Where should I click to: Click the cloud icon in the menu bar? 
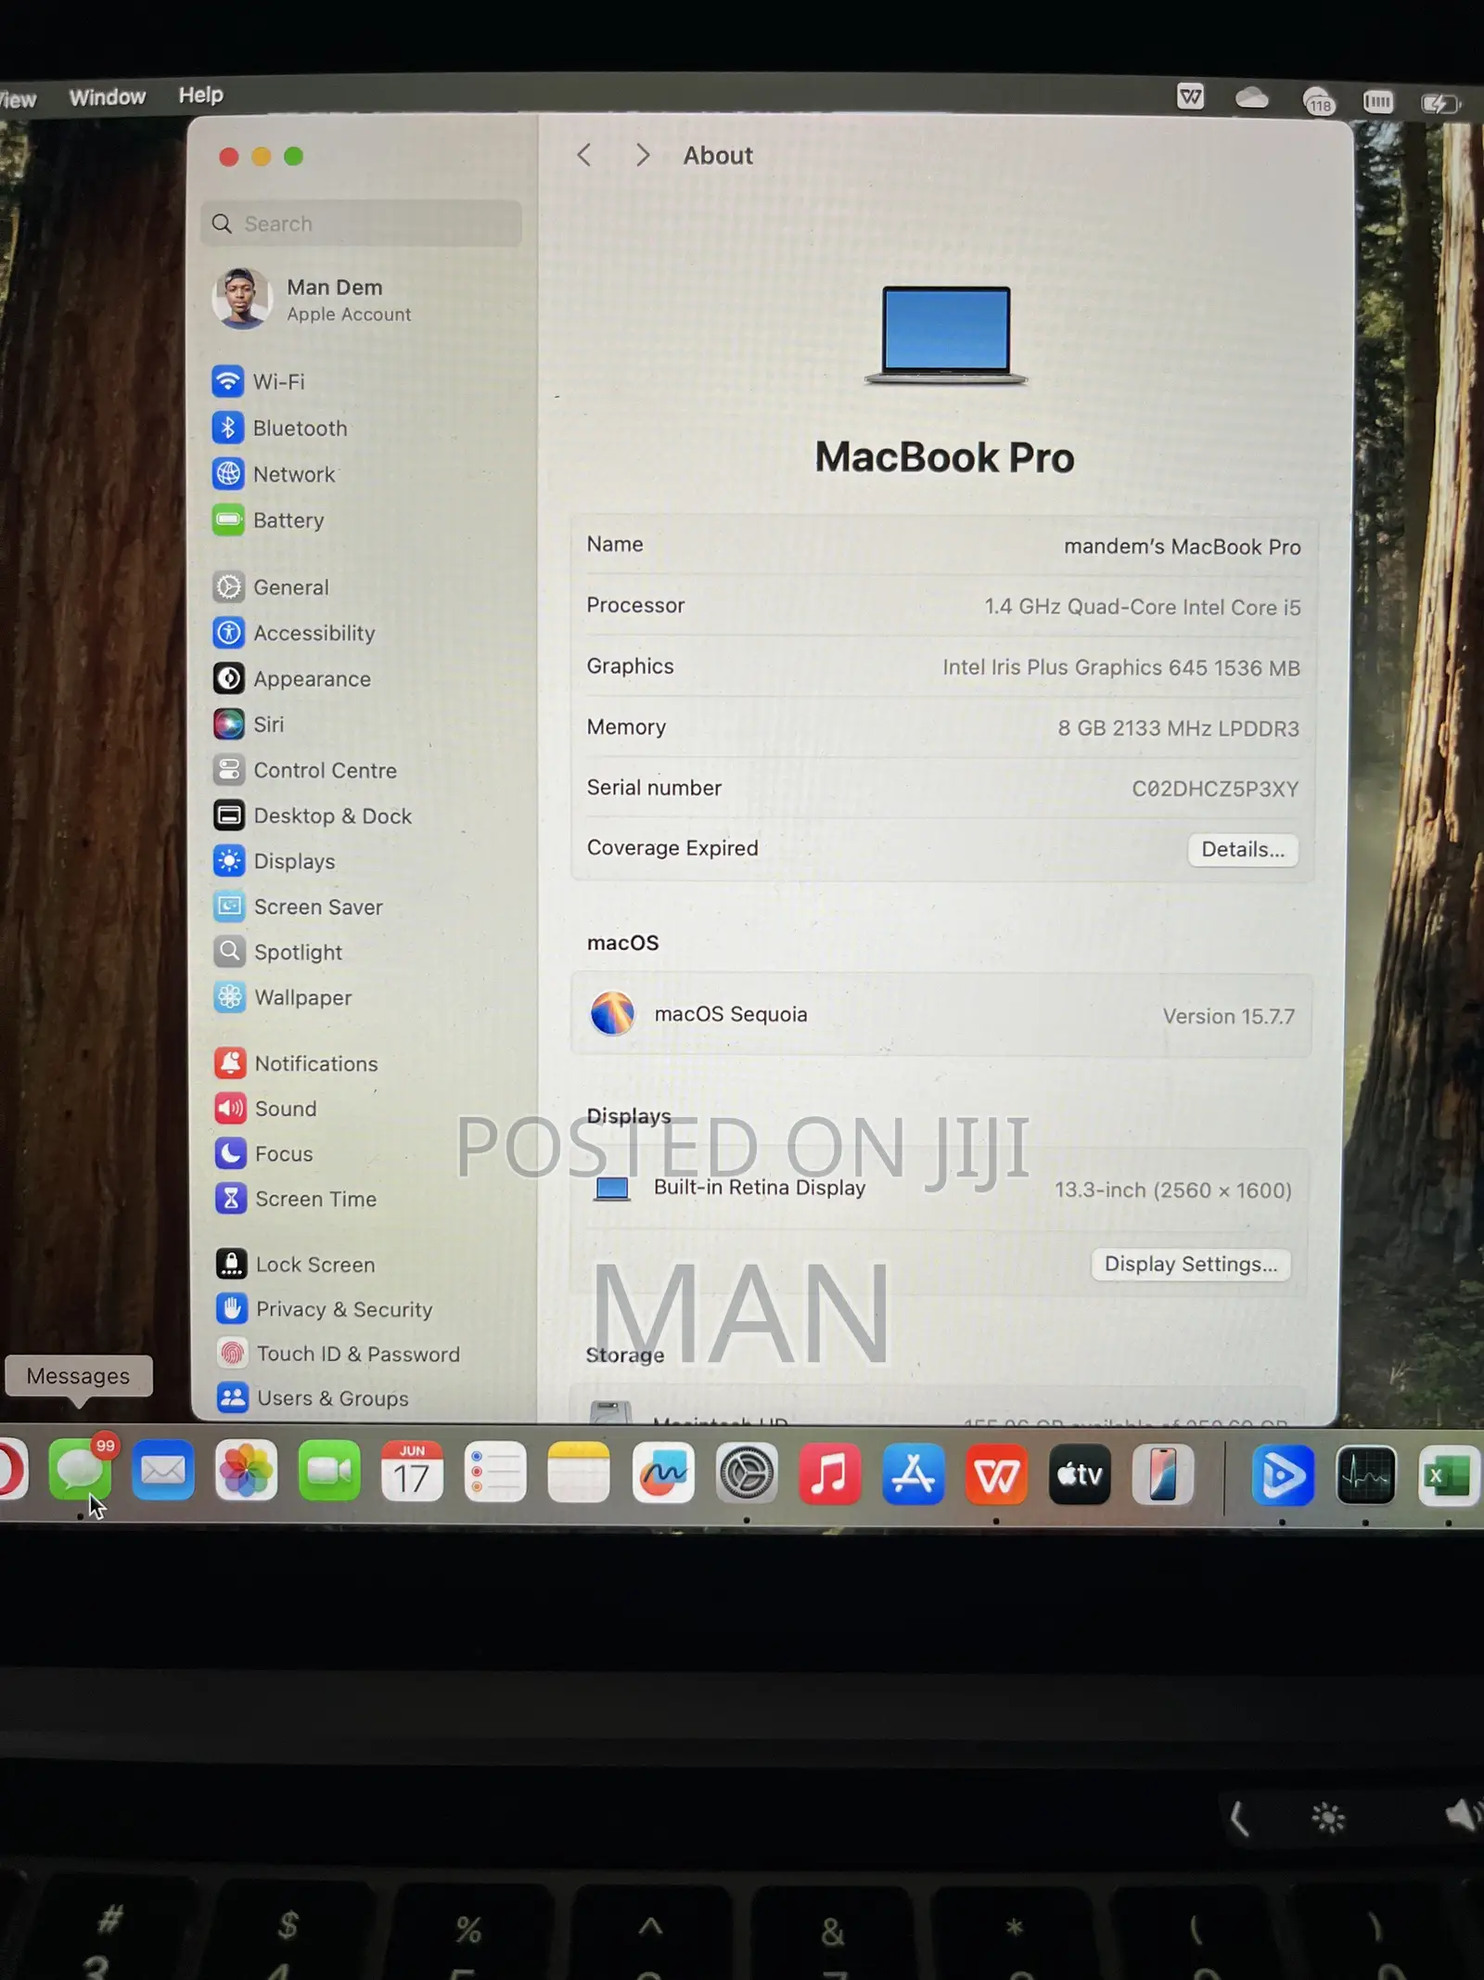click(1252, 96)
